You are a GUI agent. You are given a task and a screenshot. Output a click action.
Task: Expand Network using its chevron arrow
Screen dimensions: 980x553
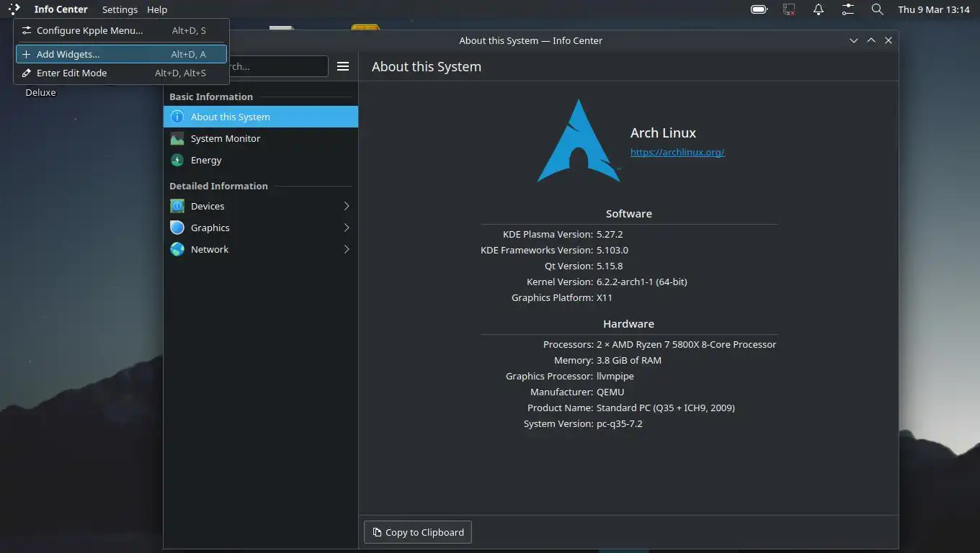point(347,249)
